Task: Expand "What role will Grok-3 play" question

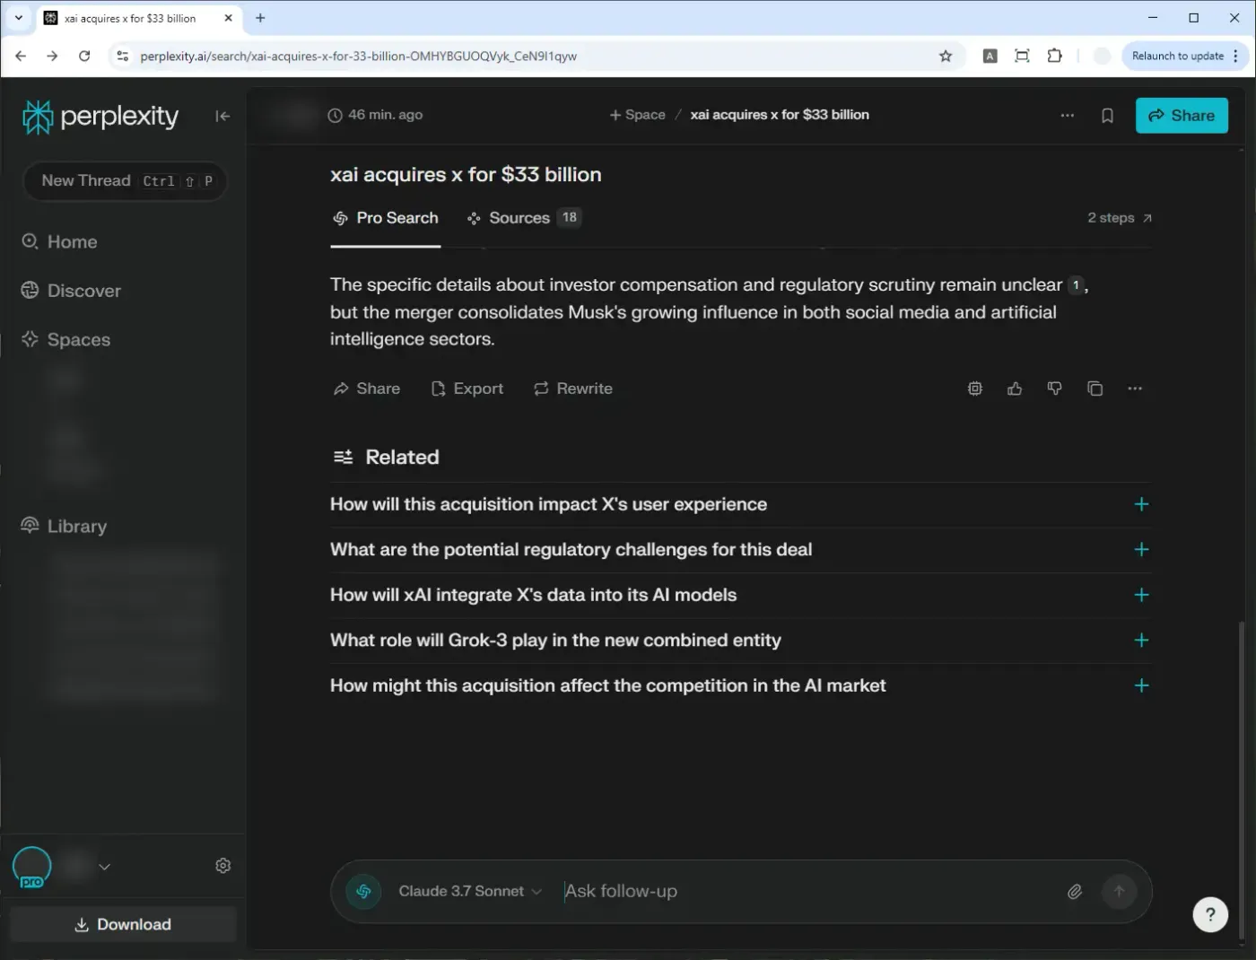Action: point(740,641)
